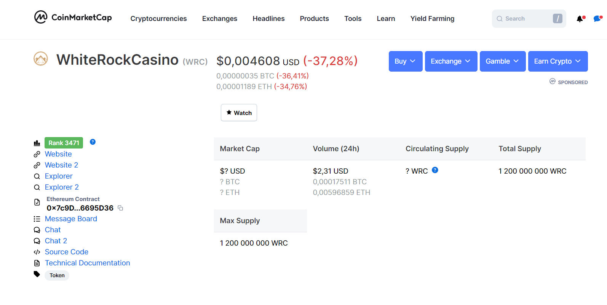Copy the Ethereum contract address
The image size is (607, 305).
click(x=120, y=208)
